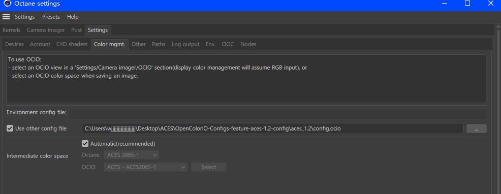The width and height of the screenshot is (501, 194).
Task: Click the Octane logo in title bar
Action: pos(7,4)
